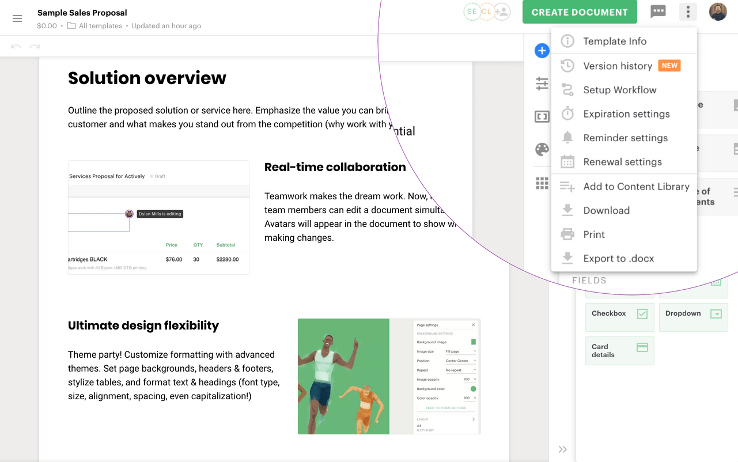Screen dimensions: 738x462
Task: Click the 'Teamwork makes the dream work' paragraph
Action: (360, 217)
